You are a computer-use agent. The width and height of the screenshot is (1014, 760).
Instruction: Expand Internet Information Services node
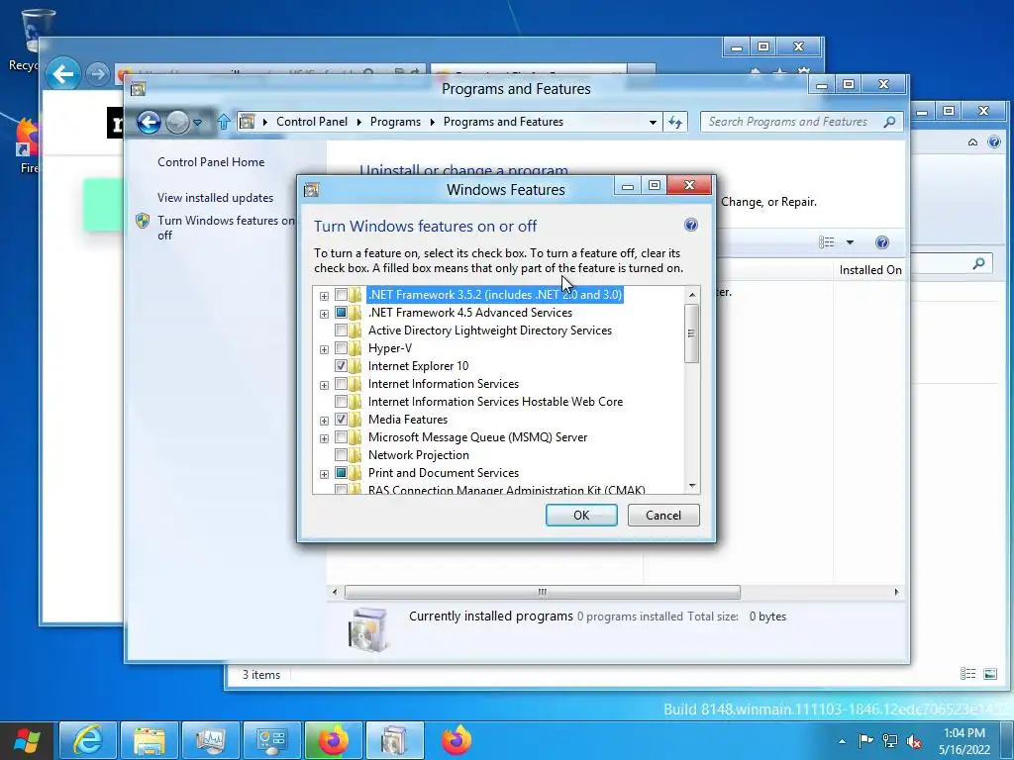click(x=324, y=385)
